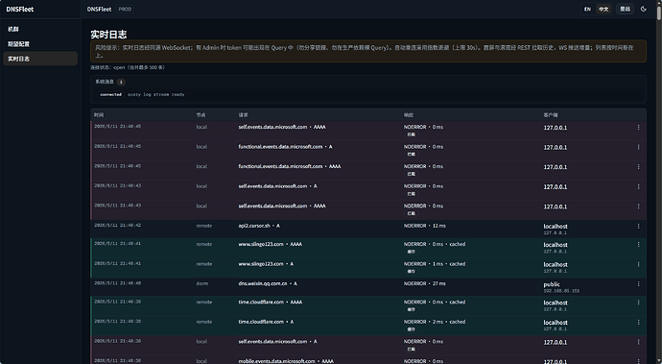Switch language to 中文

tap(603, 9)
